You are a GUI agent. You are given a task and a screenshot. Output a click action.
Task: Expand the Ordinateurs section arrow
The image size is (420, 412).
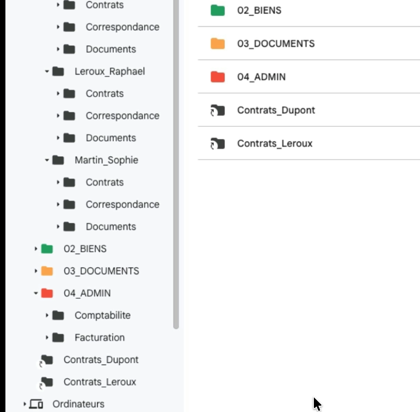(24, 404)
